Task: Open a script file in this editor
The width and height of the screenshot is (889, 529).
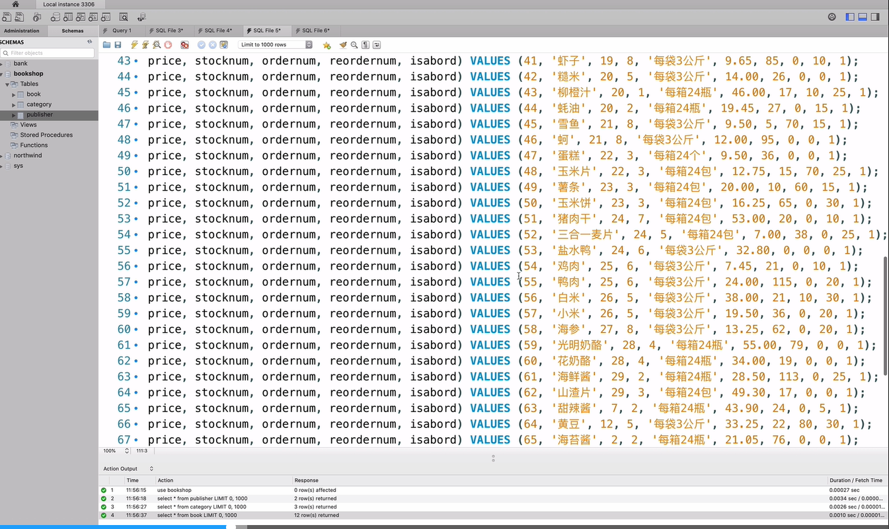Action: (106, 45)
